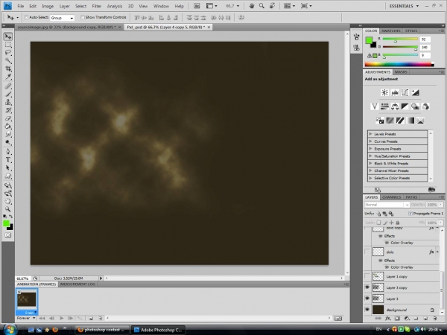Switch to the Firefox taskbar window

102,330
